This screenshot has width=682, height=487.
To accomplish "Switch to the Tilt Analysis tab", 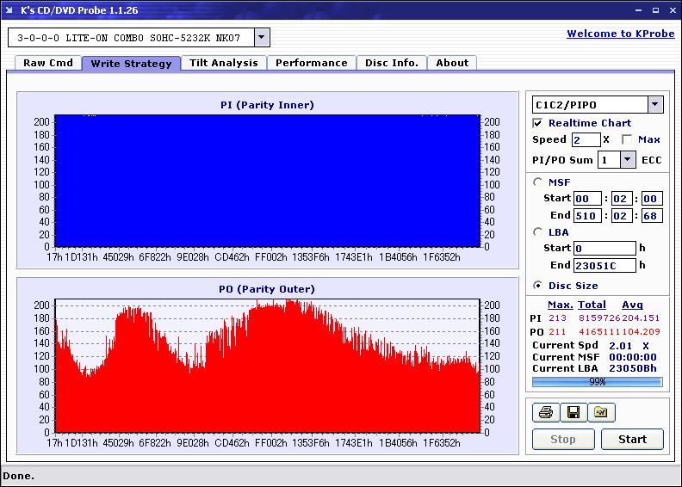I will (224, 63).
